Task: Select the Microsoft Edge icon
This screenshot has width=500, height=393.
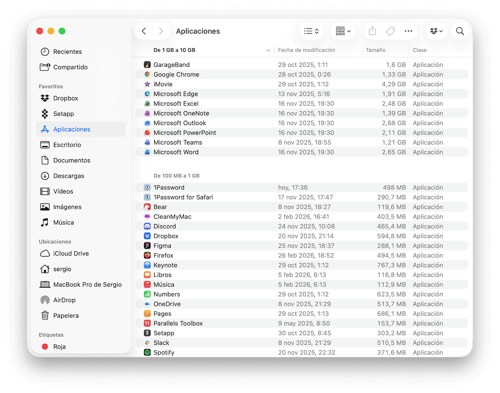Action: tap(147, 94)
